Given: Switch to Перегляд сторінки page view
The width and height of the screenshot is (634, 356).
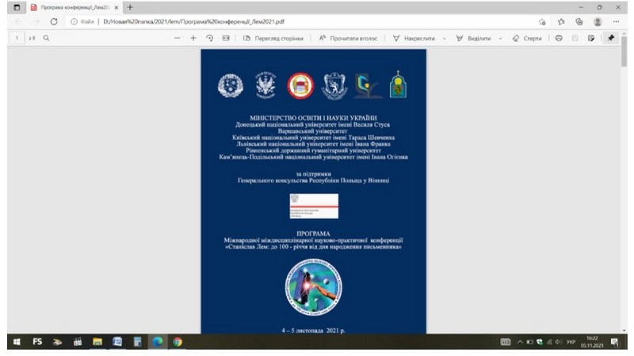Looking at the screenshot, I should (x=273, y=38).
